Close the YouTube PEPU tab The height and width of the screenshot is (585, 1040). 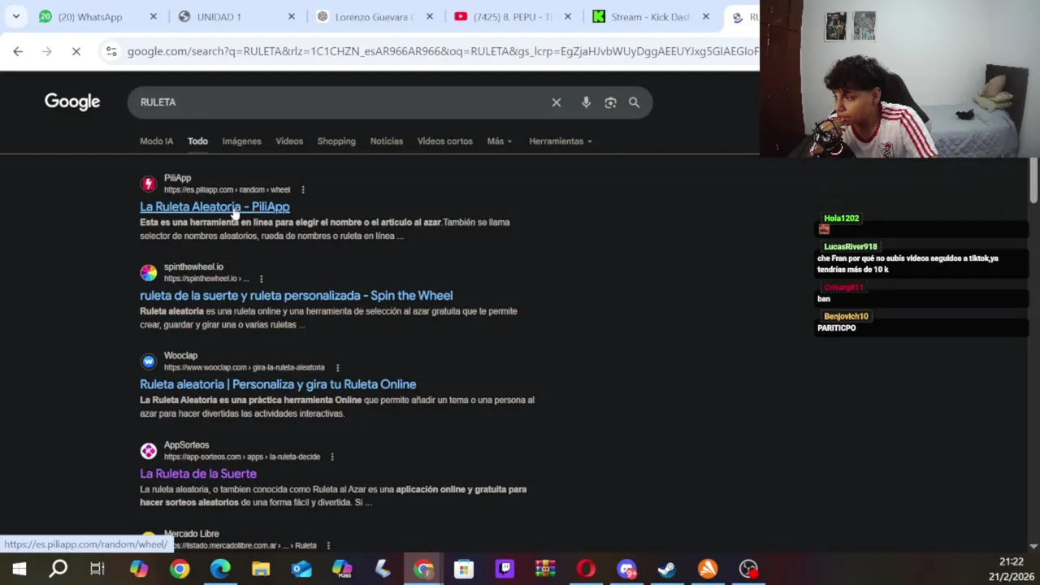coord(568,16)
